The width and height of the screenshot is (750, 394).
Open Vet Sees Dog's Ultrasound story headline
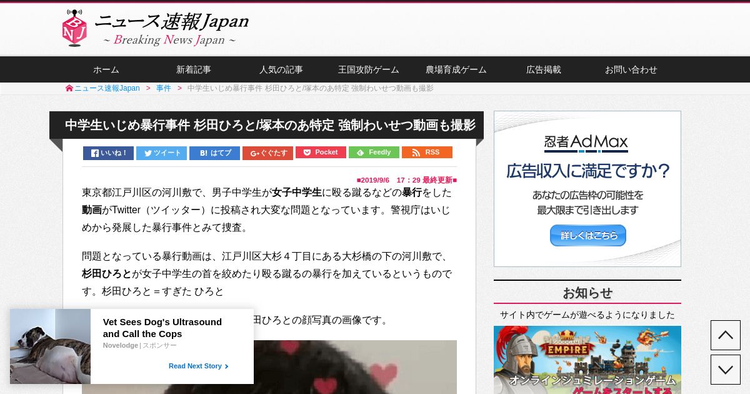click(x=162, y=328)
